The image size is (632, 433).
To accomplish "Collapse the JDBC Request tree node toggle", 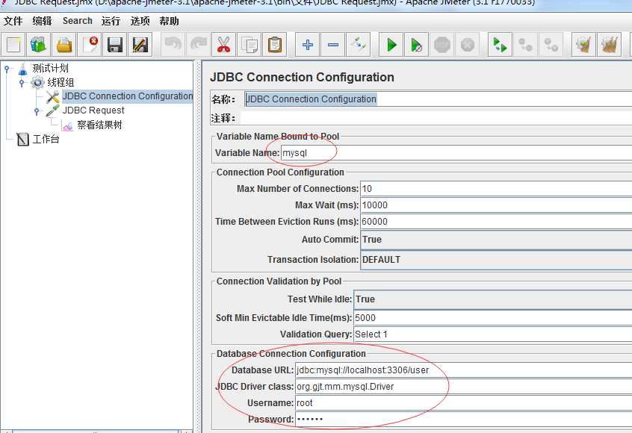I will pos(37,110).
